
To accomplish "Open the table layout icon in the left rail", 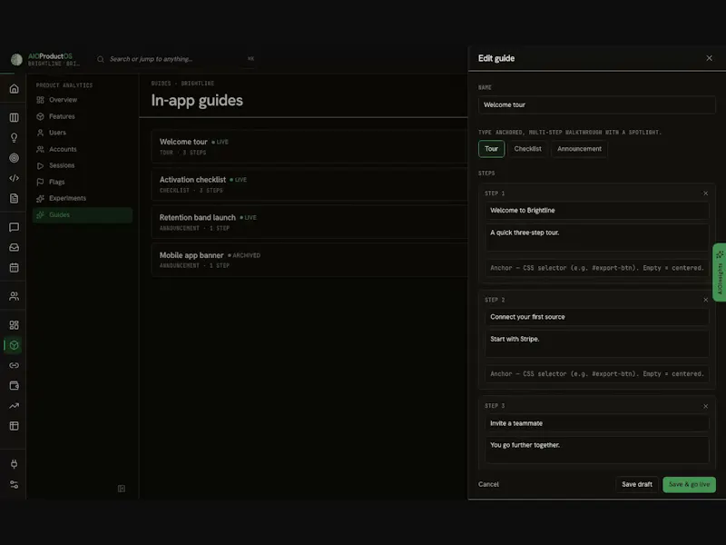I will coord(14,426).
